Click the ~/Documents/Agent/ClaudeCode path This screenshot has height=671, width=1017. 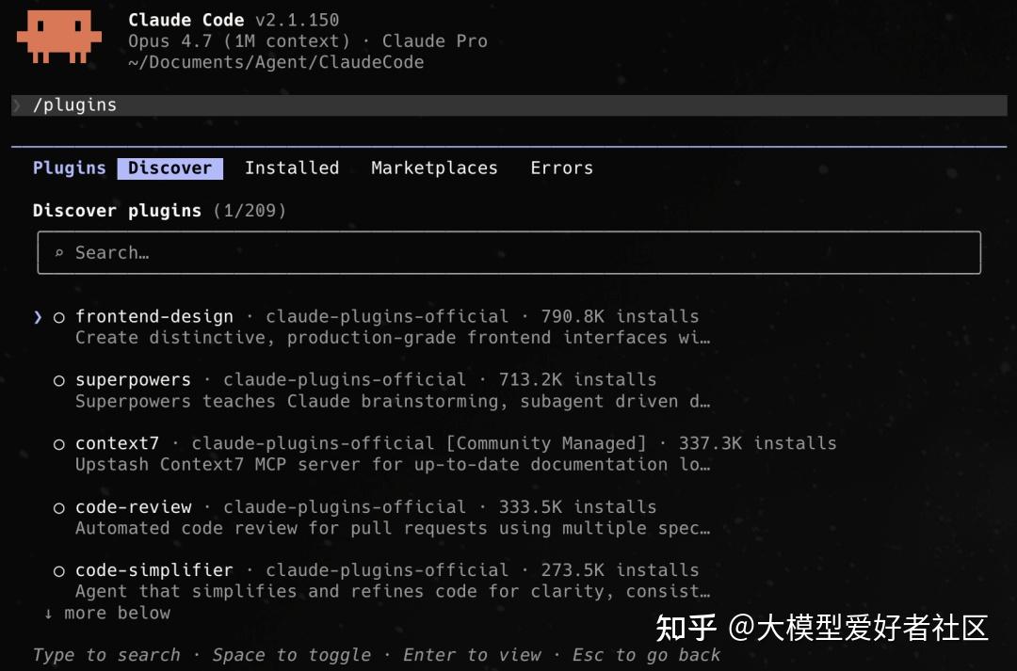click(x=276, y=62)
